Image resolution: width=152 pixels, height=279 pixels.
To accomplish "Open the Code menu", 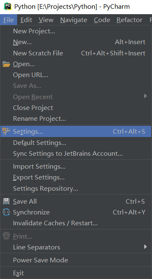I will point(102,20).
